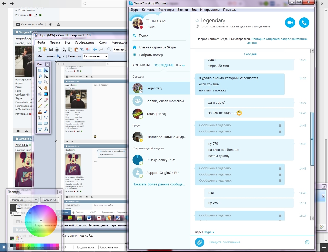Select the Line/Curve tool
This screenshot has width=328, height=252.
tap(46, 118)
